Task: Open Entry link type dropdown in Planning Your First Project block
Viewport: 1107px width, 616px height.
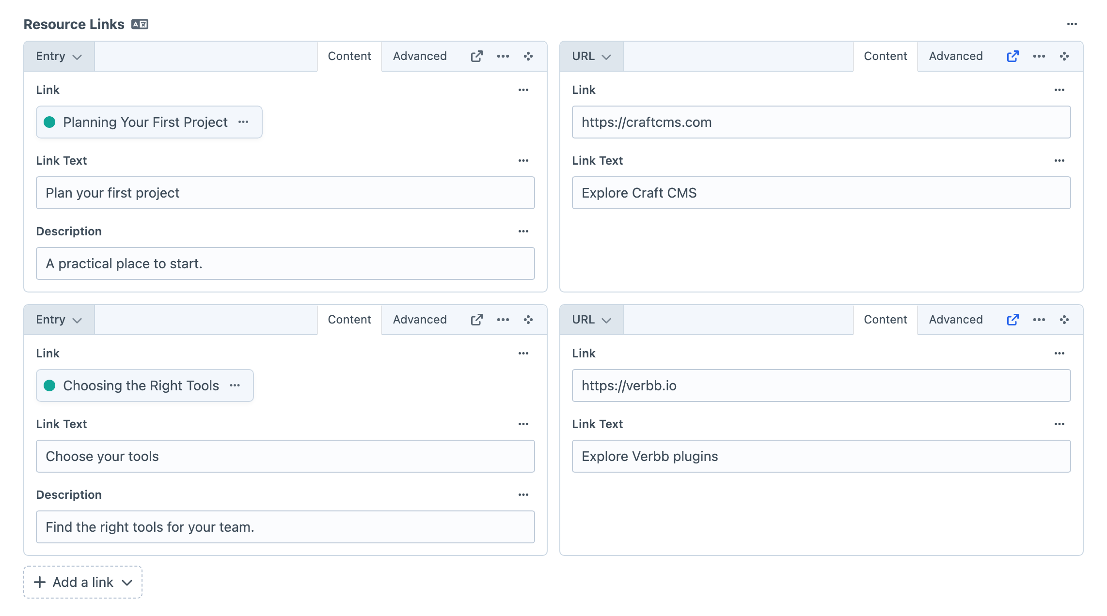Action: point(59,56)
